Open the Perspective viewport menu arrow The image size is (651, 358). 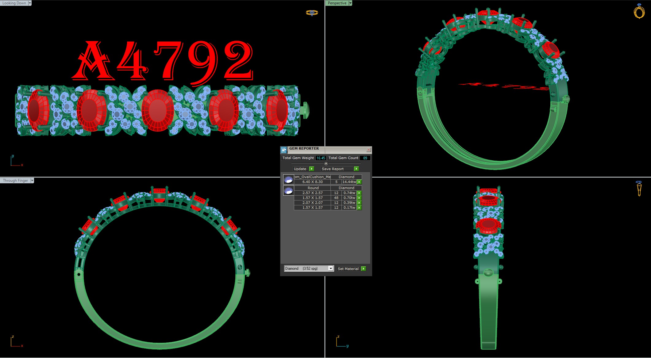click(x=350, y=3)
